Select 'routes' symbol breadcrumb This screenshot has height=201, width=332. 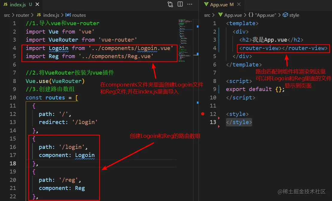coord(79,15)
